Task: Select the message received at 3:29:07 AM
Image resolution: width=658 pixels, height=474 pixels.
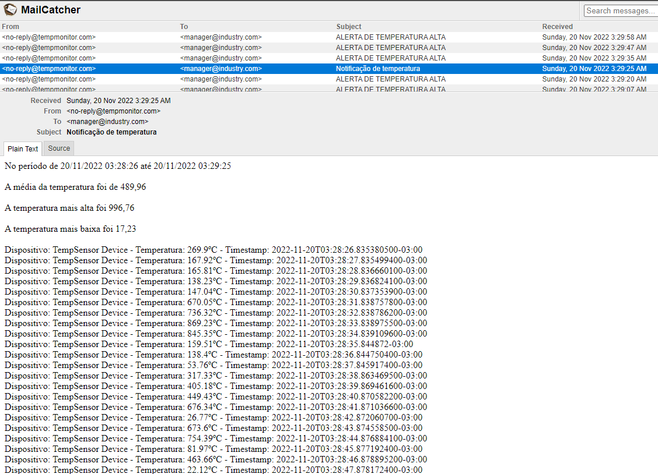Action: point(390,89)
